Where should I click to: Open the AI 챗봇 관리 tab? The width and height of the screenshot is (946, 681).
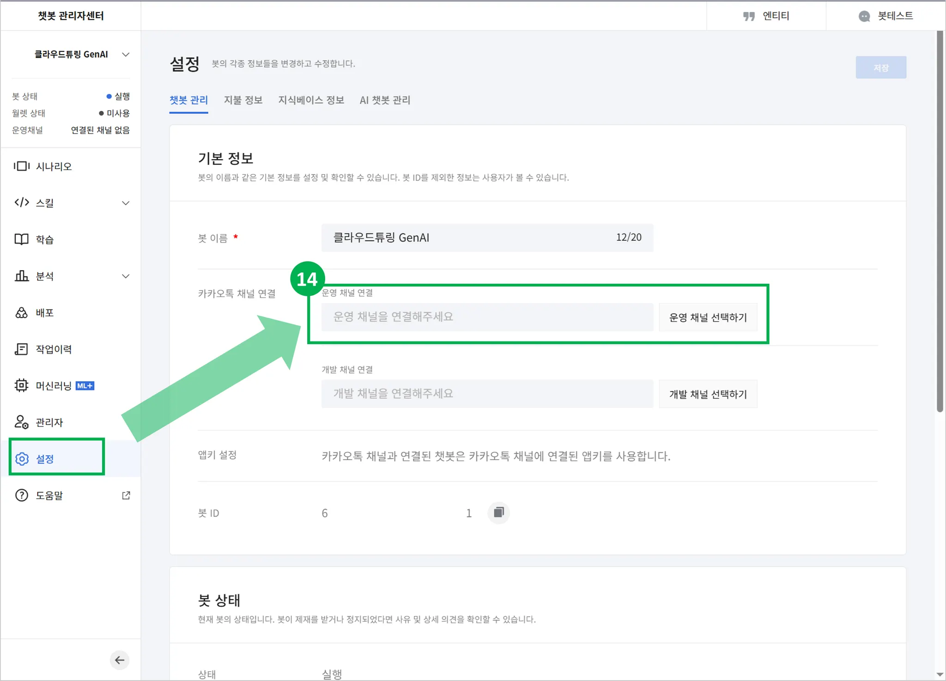point(385,100)
